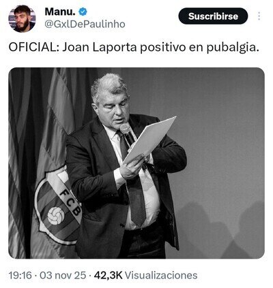The image size is (273, 288).
Task: Click the display name Manu.
Action: (60, 12)
